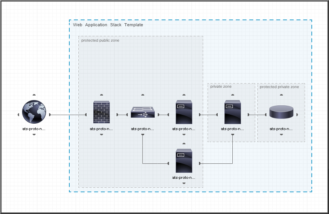Select the server inside private zone
The image size is (329, 214).
[x=233, y=112]
